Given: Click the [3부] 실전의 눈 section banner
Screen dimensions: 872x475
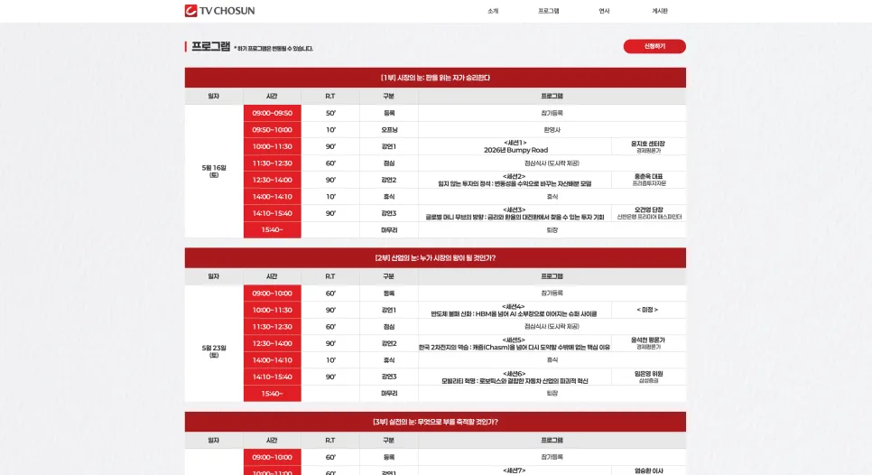Looking at the screenshot, I should pos(435,422).
